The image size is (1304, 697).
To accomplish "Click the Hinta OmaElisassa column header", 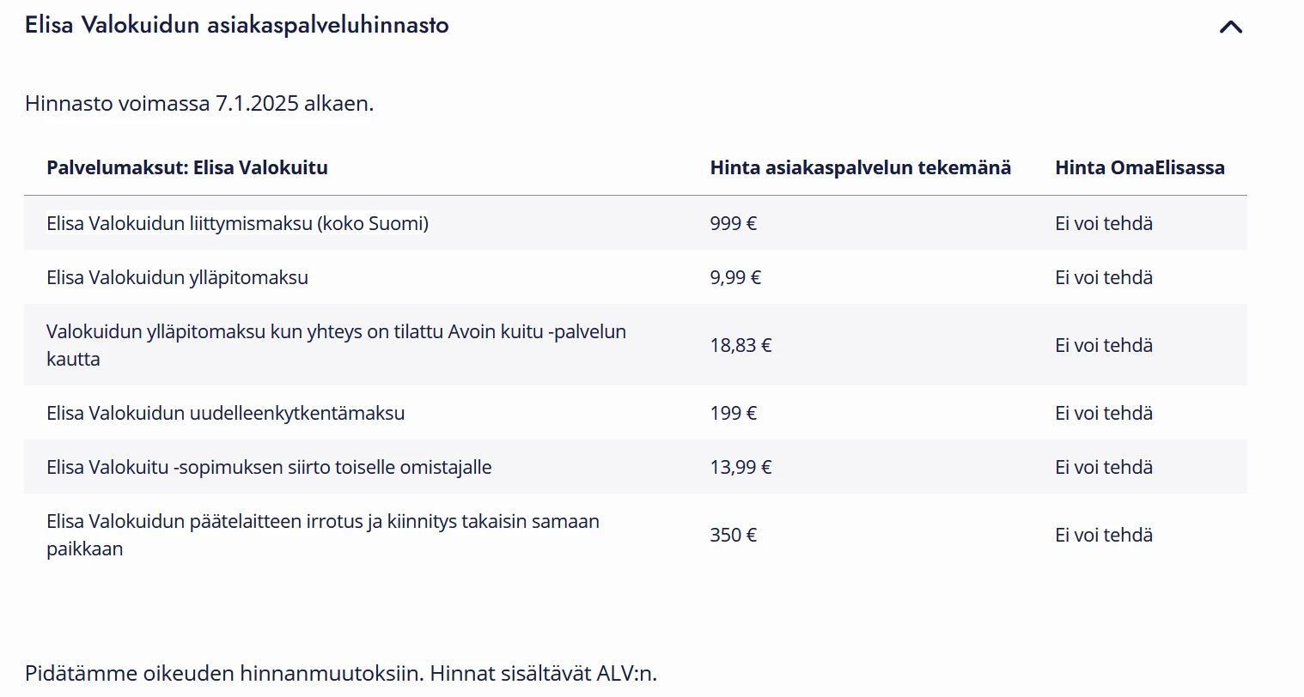I will point(1139,167).
